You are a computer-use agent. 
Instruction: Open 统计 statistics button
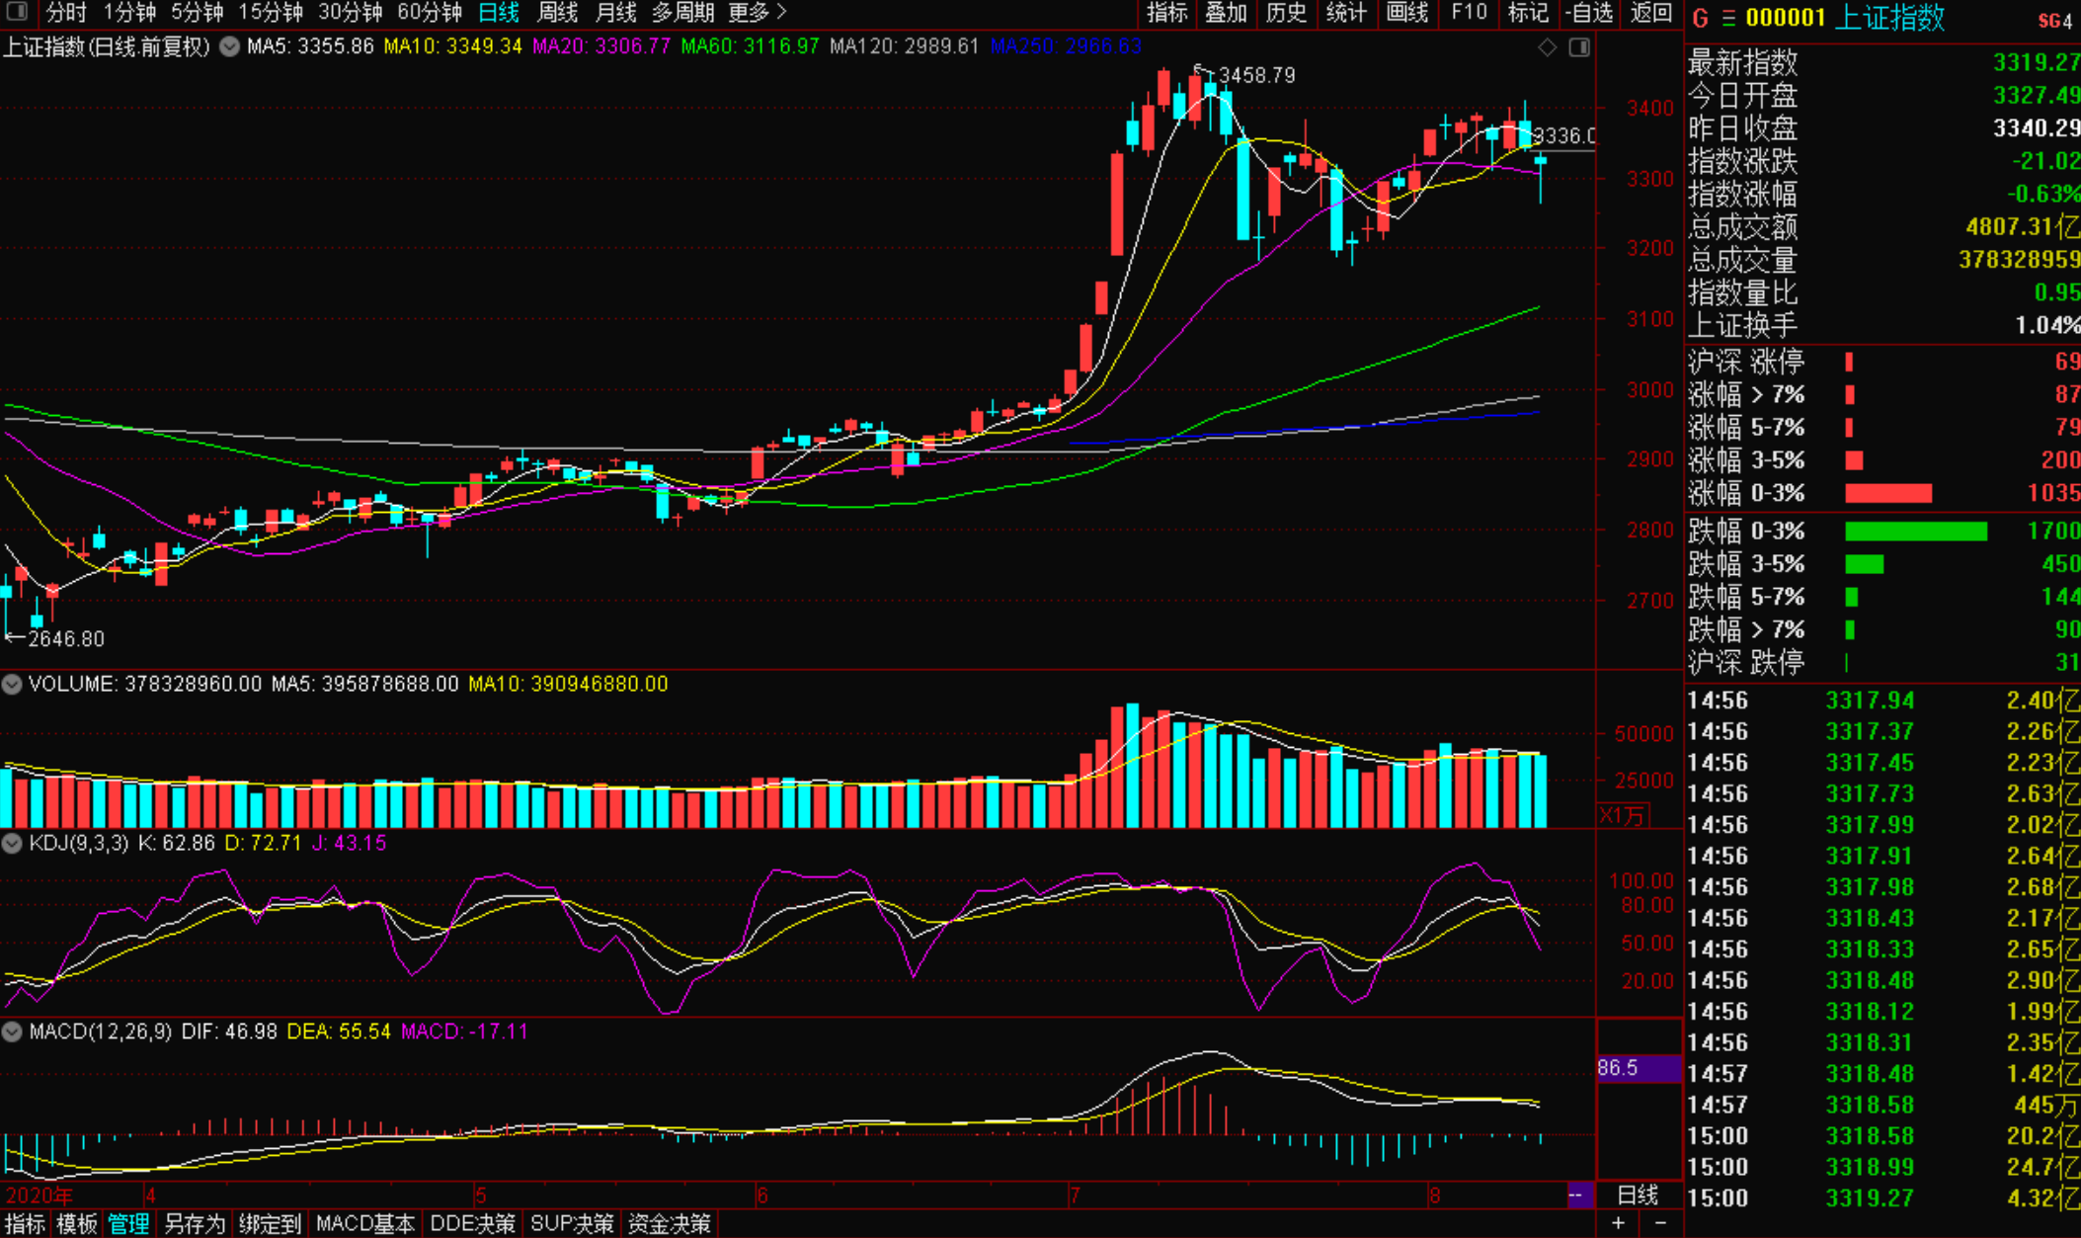point(1346,13)
